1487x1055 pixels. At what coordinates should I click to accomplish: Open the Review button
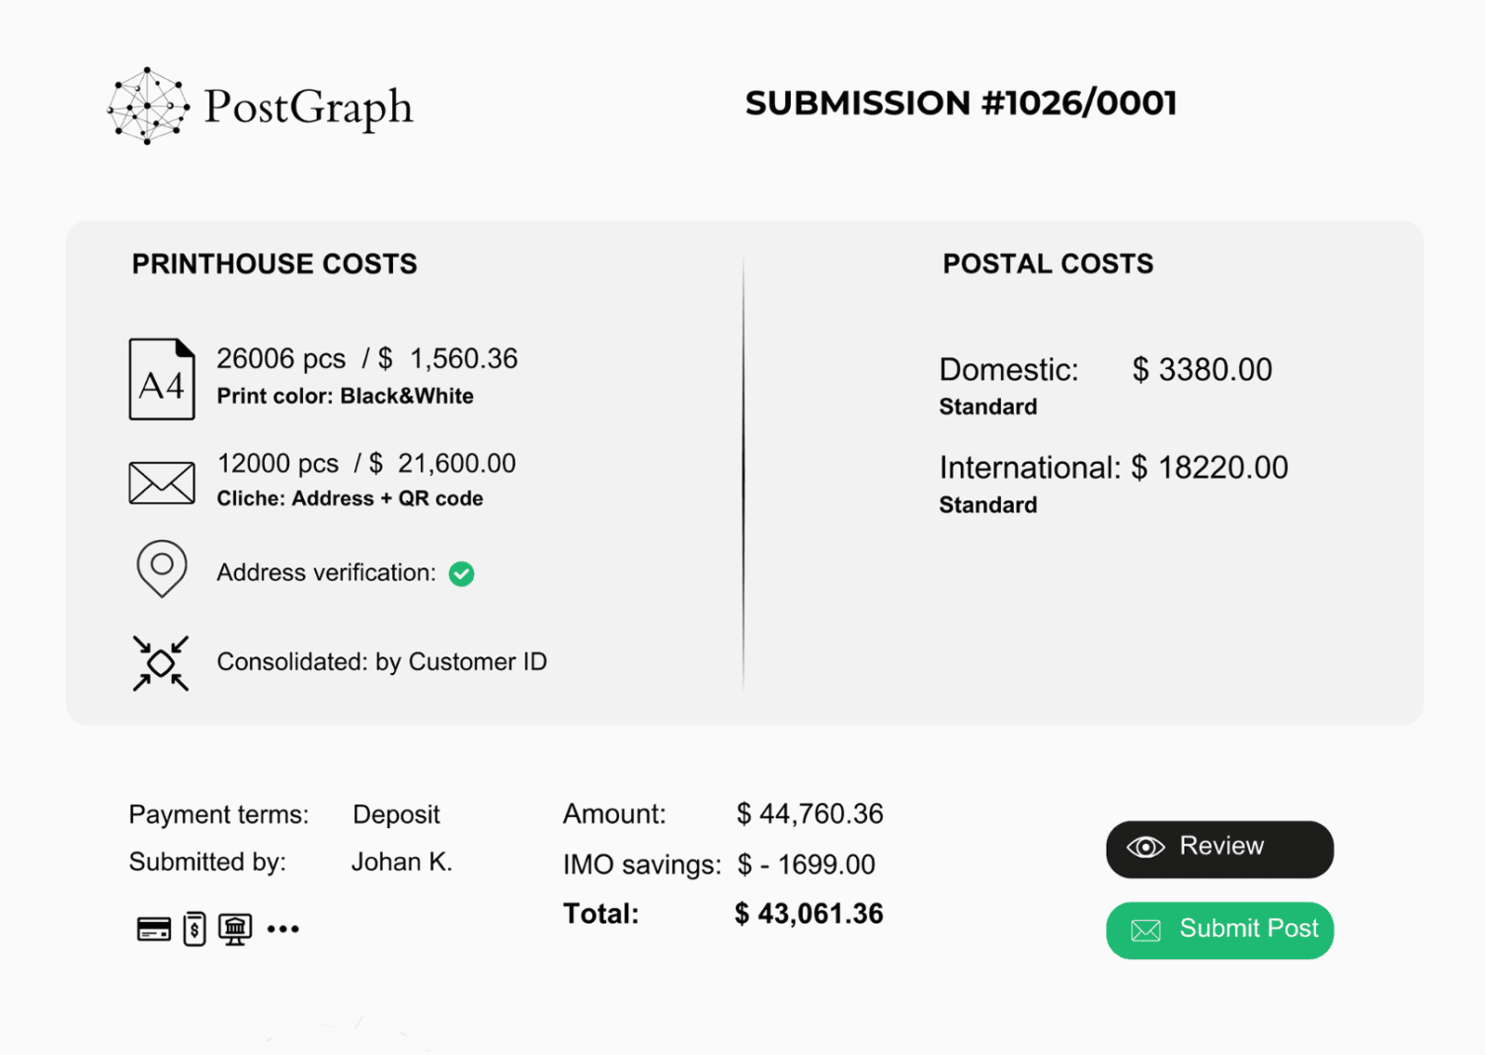coord(1219,849)
